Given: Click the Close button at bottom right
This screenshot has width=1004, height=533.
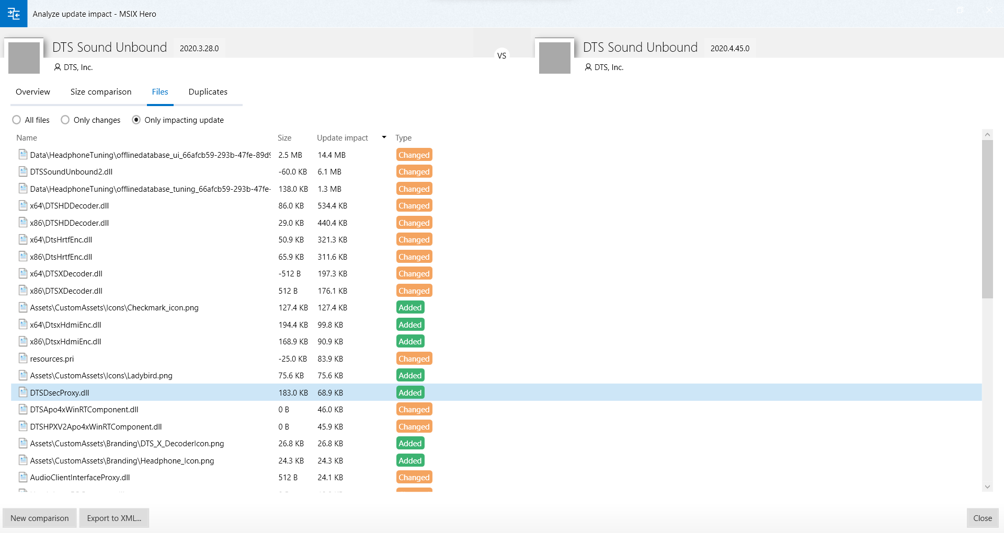Looking at the screenshot, I should tap(983, 518).
